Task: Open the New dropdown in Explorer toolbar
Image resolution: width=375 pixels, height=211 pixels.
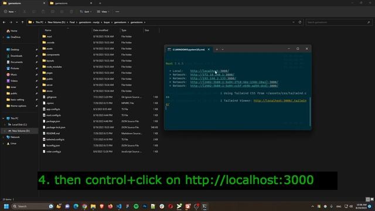Action: click(x=10, y=12)
